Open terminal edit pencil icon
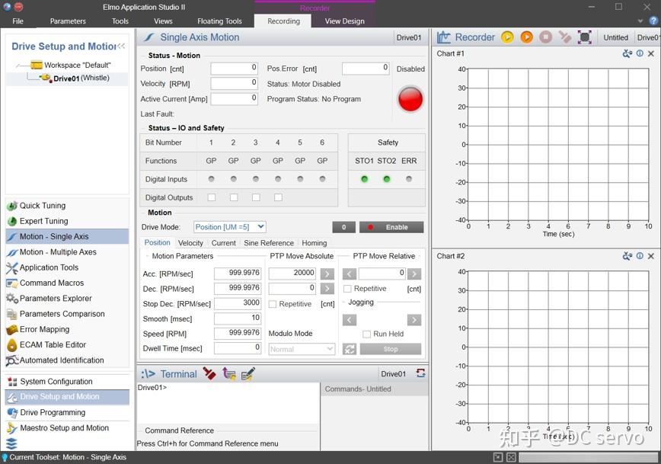Screen dimensions: 661x464 248,374
